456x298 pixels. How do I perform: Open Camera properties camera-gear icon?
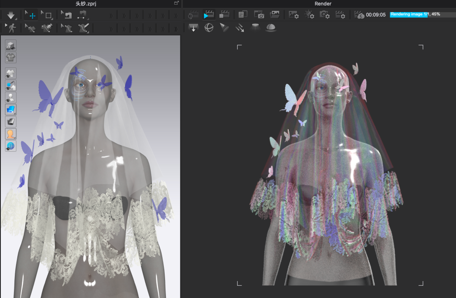tap(325, 14)
